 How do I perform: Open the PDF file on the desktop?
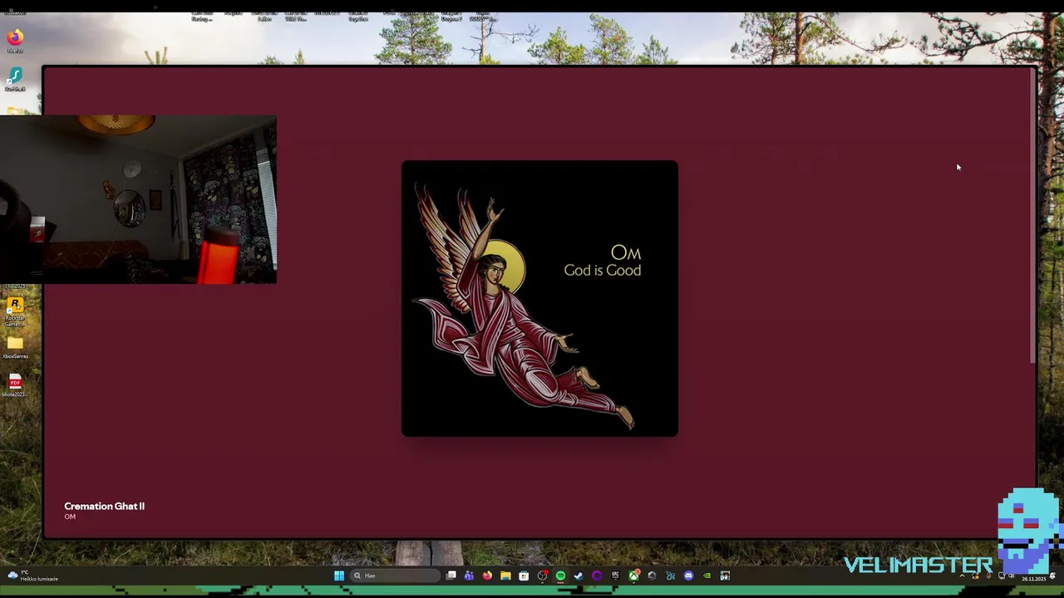click(x=15, y=385)
